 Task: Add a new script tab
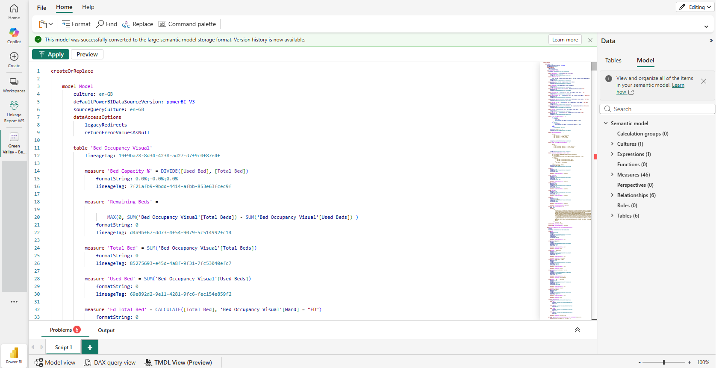90,347
